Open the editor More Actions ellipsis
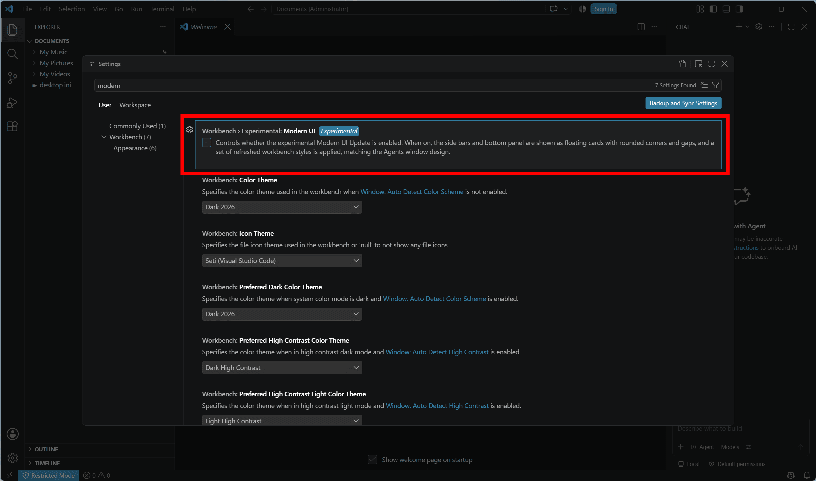816x481 pixels. [x=654, y=27]
